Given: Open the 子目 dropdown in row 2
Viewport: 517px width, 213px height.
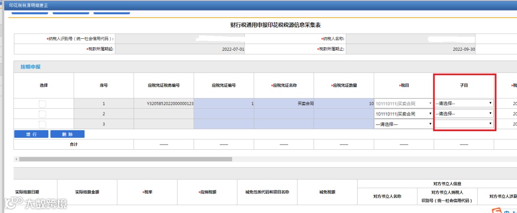Looking at the screenshot, I should click(x=464, y=114).
